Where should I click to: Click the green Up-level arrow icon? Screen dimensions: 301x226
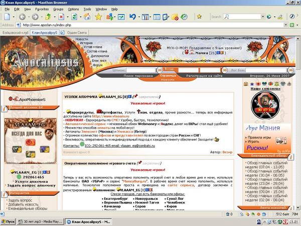[x=48, y=17]
